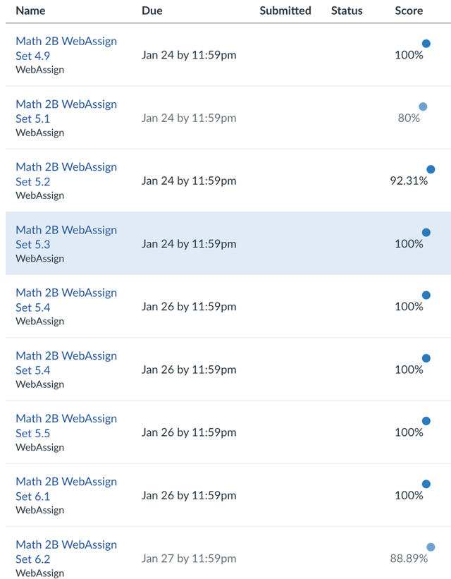Click the unread dot in Set 5.5 row

click(x=426, y=421)
